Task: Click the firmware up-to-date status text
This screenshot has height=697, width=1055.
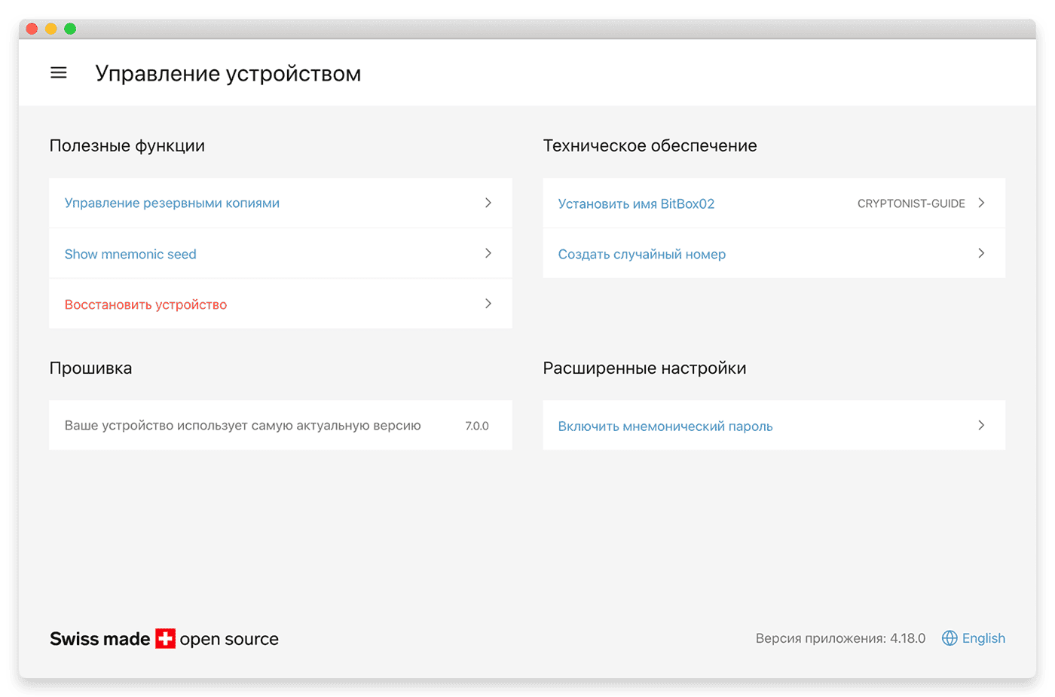Action: pos(243,426)
